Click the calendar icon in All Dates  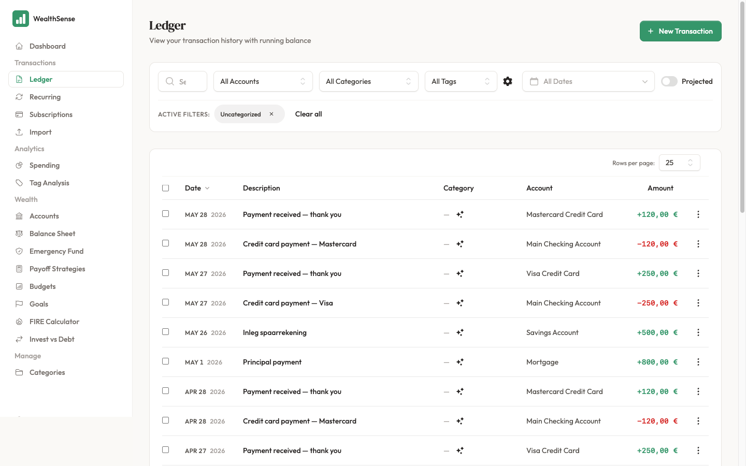coord(534,81)
